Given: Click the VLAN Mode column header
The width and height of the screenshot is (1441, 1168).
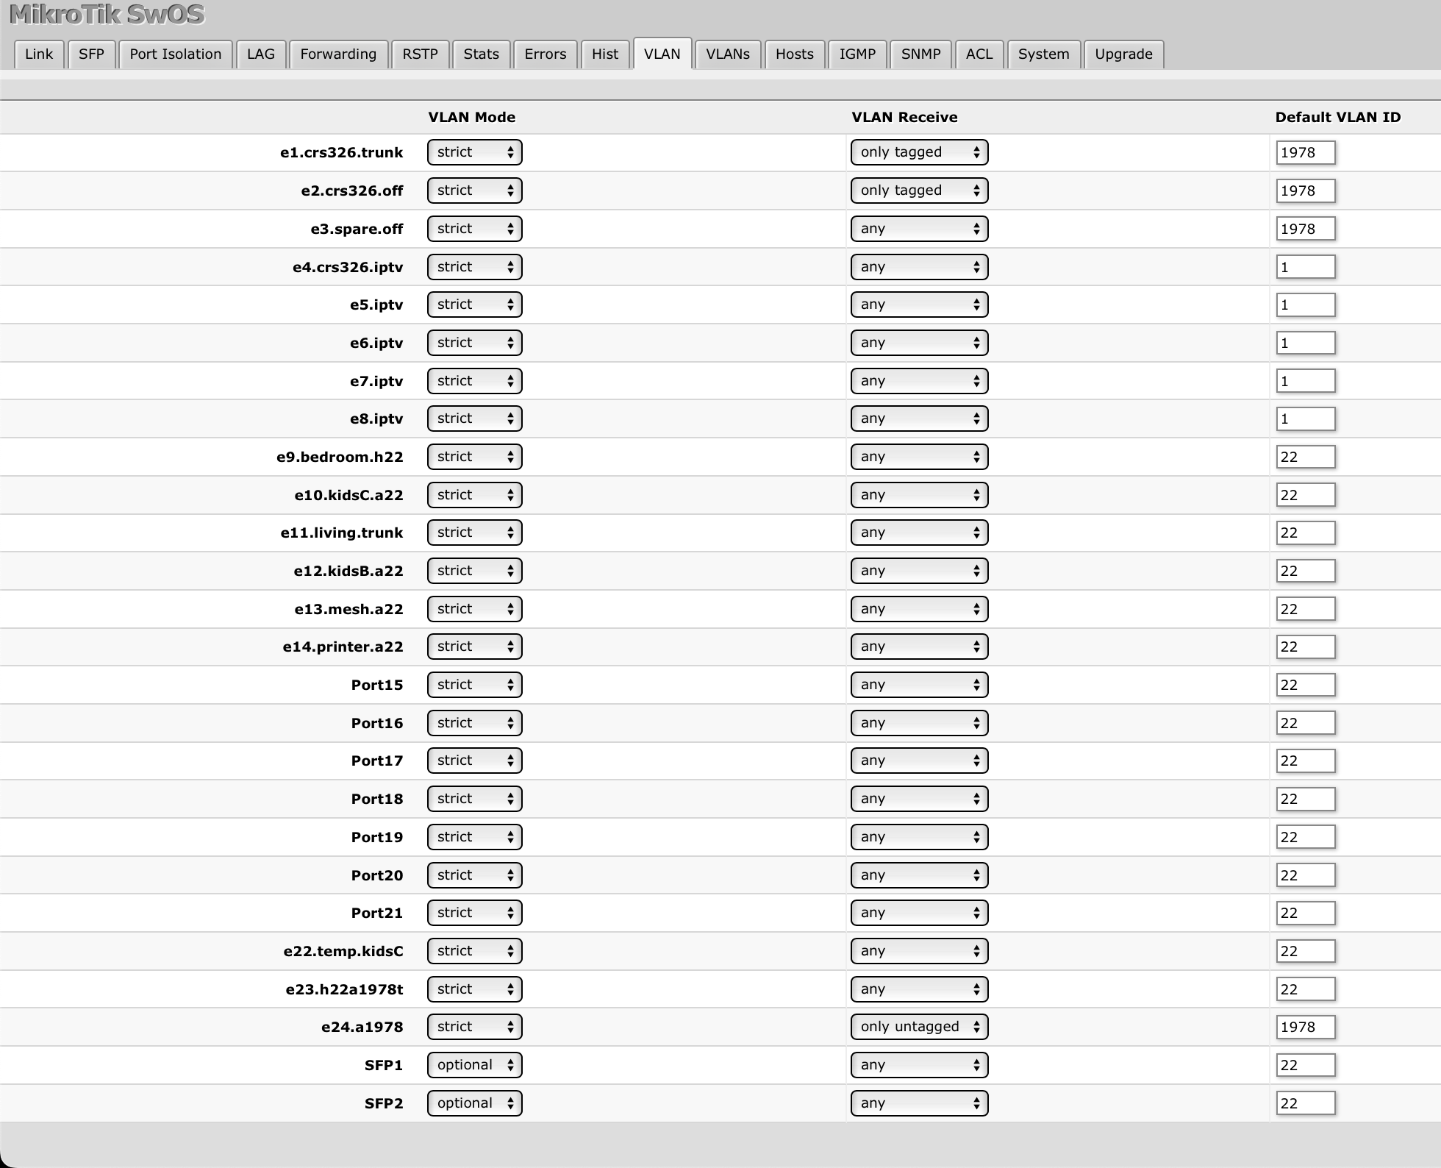Looking at the screenshot, I should 472,117.
